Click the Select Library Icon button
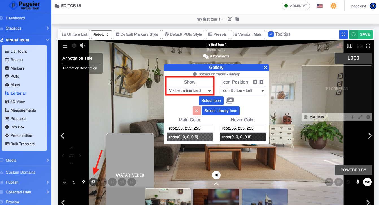 [x=221, y=111]
